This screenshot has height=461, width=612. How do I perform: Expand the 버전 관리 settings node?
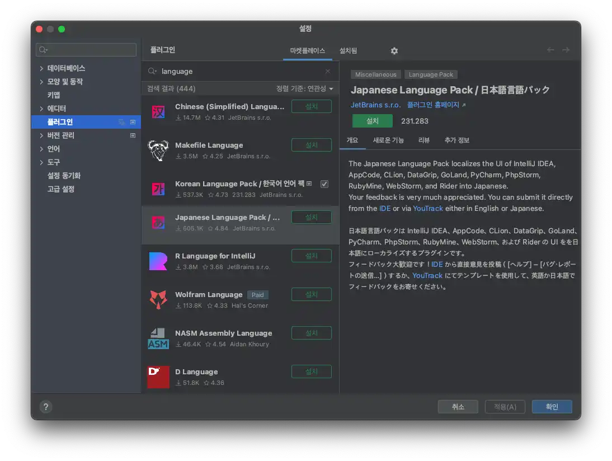pyautogui.click(x=41, y=135)
